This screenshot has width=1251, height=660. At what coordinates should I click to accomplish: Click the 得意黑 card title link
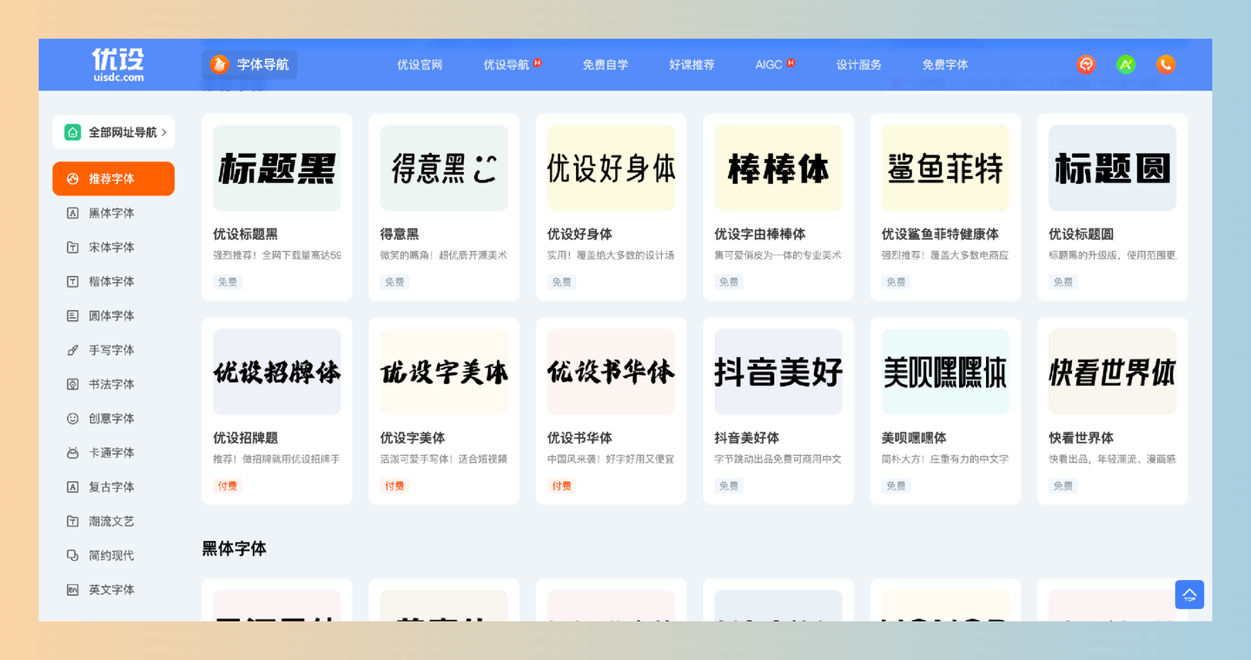400,234
